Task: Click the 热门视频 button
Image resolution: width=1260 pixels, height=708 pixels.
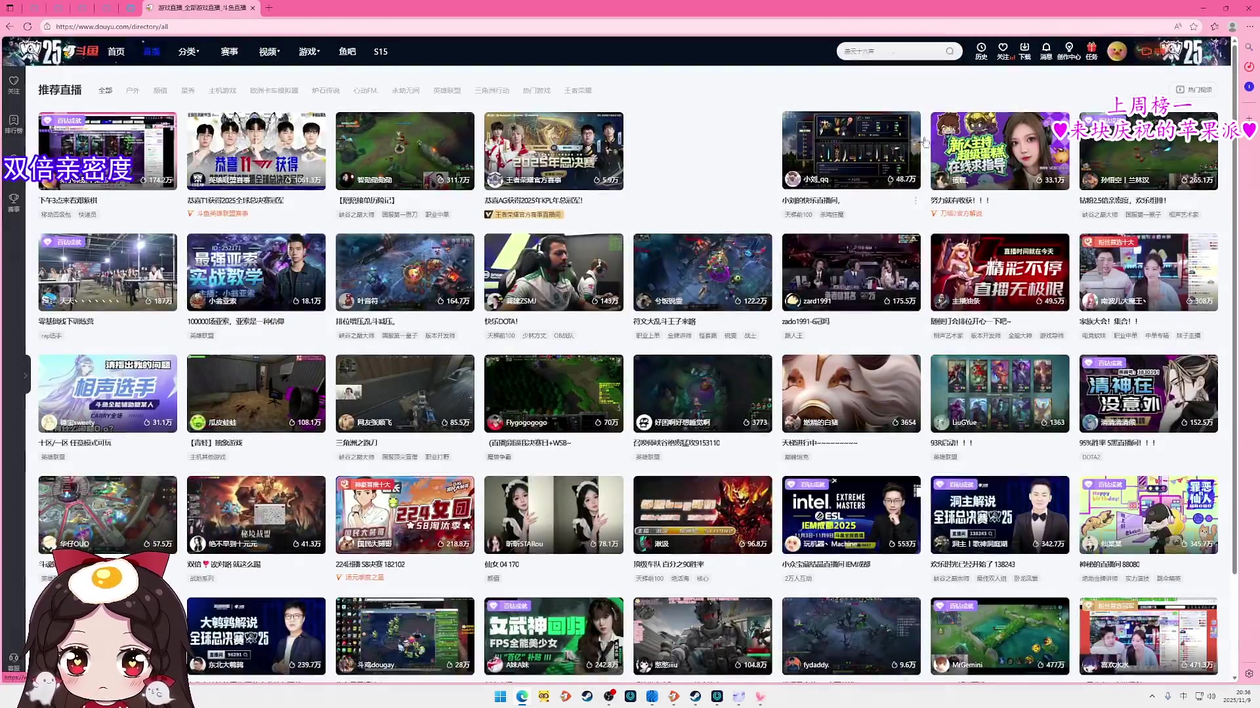Action: [x=1194, y=90]
